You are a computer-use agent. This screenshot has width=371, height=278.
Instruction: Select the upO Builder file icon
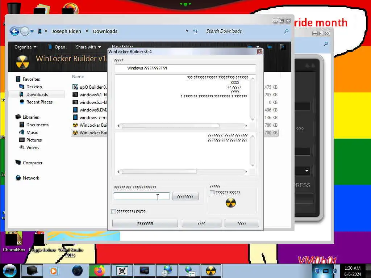pos(75,87)
